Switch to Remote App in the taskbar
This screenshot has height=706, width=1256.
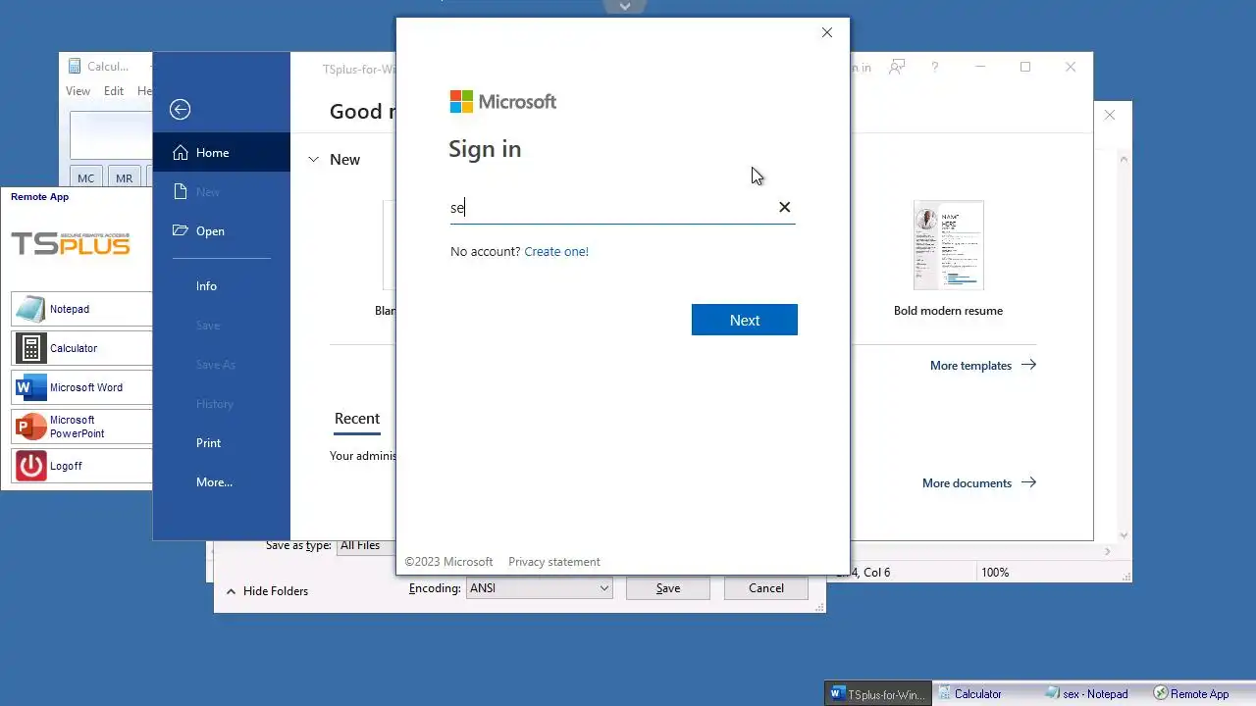(x=1190, y=693)
